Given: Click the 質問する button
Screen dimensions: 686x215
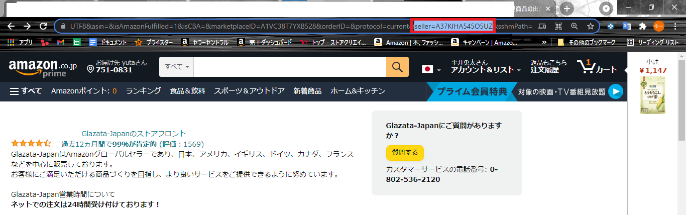Looking at the screenshot, I should 405,152.
